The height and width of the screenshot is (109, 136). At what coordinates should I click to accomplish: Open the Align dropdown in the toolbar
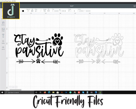(41, 11)
